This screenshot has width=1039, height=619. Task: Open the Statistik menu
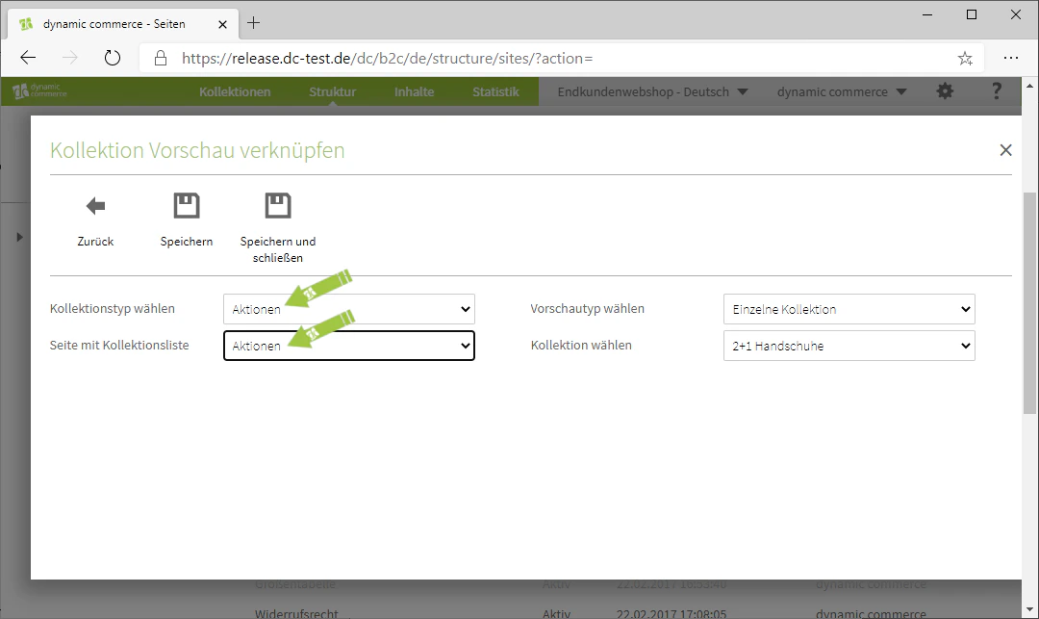click(x=495, y=91)
